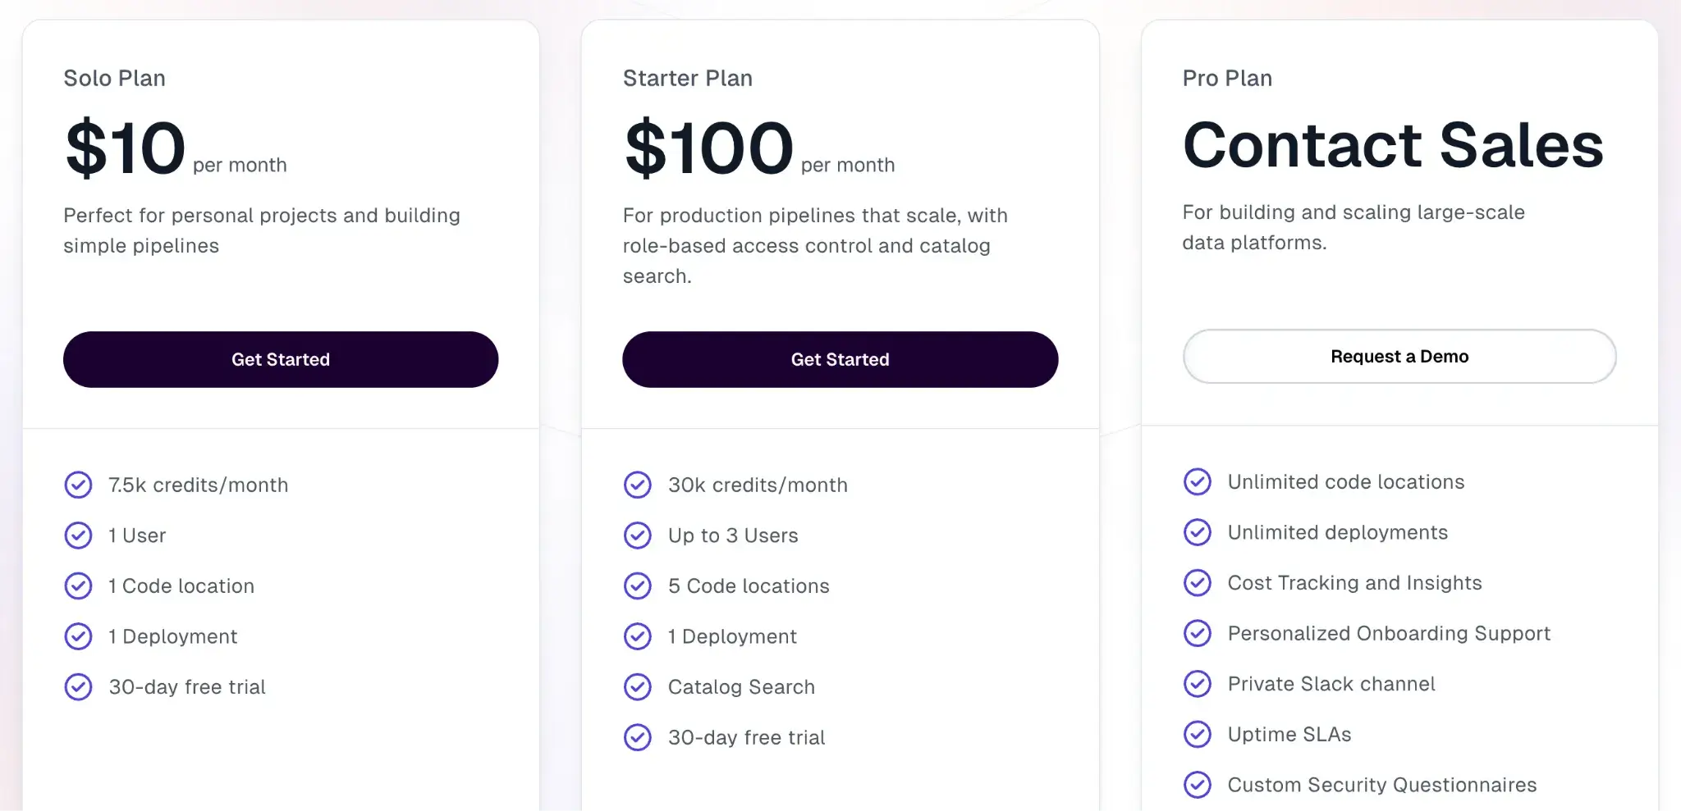The image size is (1681, 811).
Task: Click check icon beside Unlimited code locations
Action: pos(1198,481)
